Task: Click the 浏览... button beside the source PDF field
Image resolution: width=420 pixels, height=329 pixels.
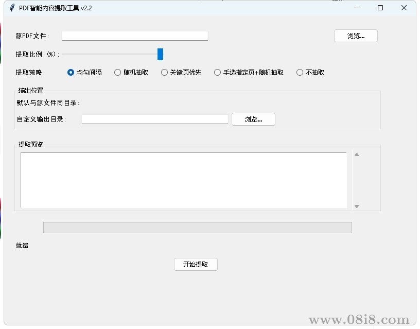Action: coord(356,36)
